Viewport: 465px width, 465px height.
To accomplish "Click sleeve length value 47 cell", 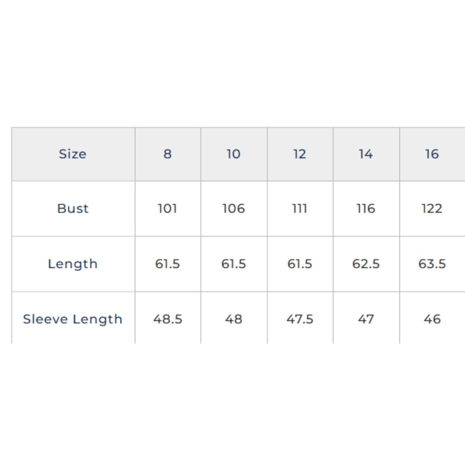I will click(x=366, y=319).
